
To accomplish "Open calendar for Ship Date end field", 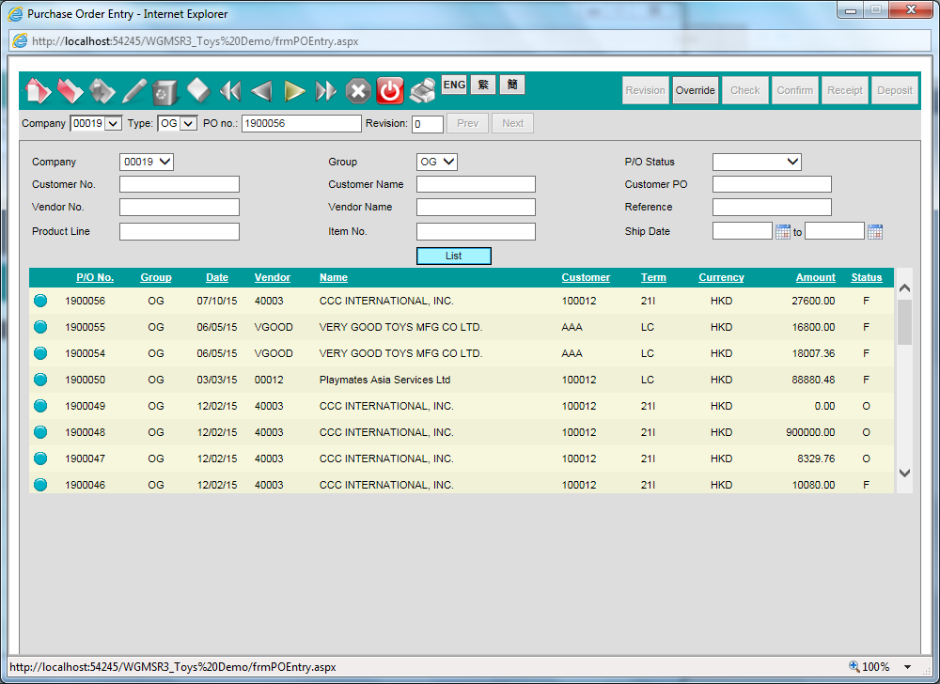I will click(x=875, y=232).
